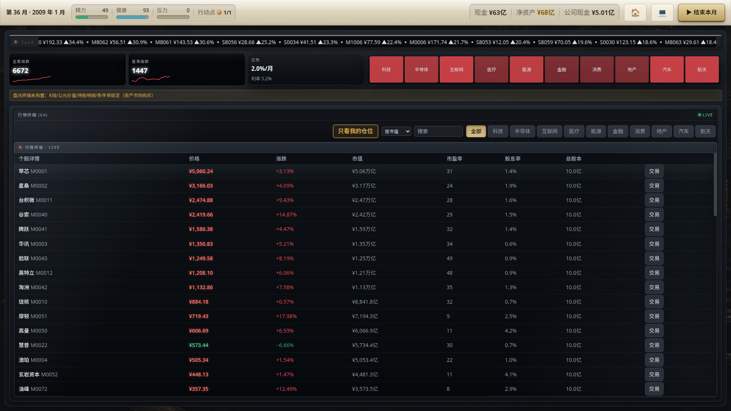Click the stock list vertical scrollbar
Screen dimensions: 731x411
pyautogui.click(x=715, y=185)
